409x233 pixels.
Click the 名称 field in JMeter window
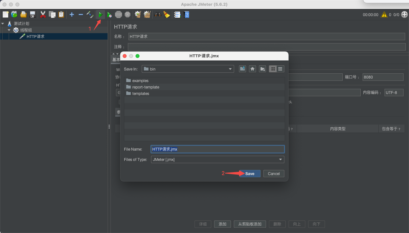pyautogui.click(x=267, y=36)
